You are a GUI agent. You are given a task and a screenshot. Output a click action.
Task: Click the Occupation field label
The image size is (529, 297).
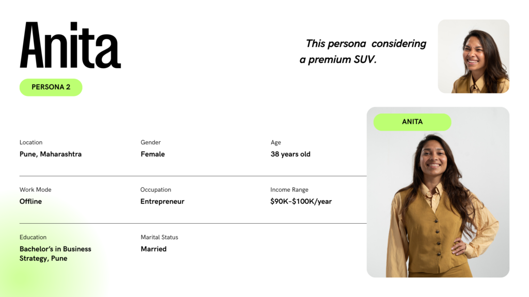pyautogui.click(x=155, y=190)
